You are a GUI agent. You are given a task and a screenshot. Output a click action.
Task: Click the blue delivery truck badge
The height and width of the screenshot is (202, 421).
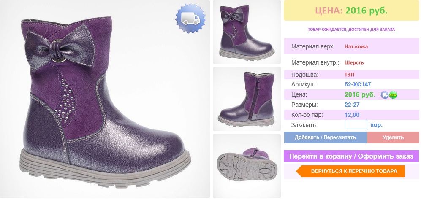pos(190,18)
